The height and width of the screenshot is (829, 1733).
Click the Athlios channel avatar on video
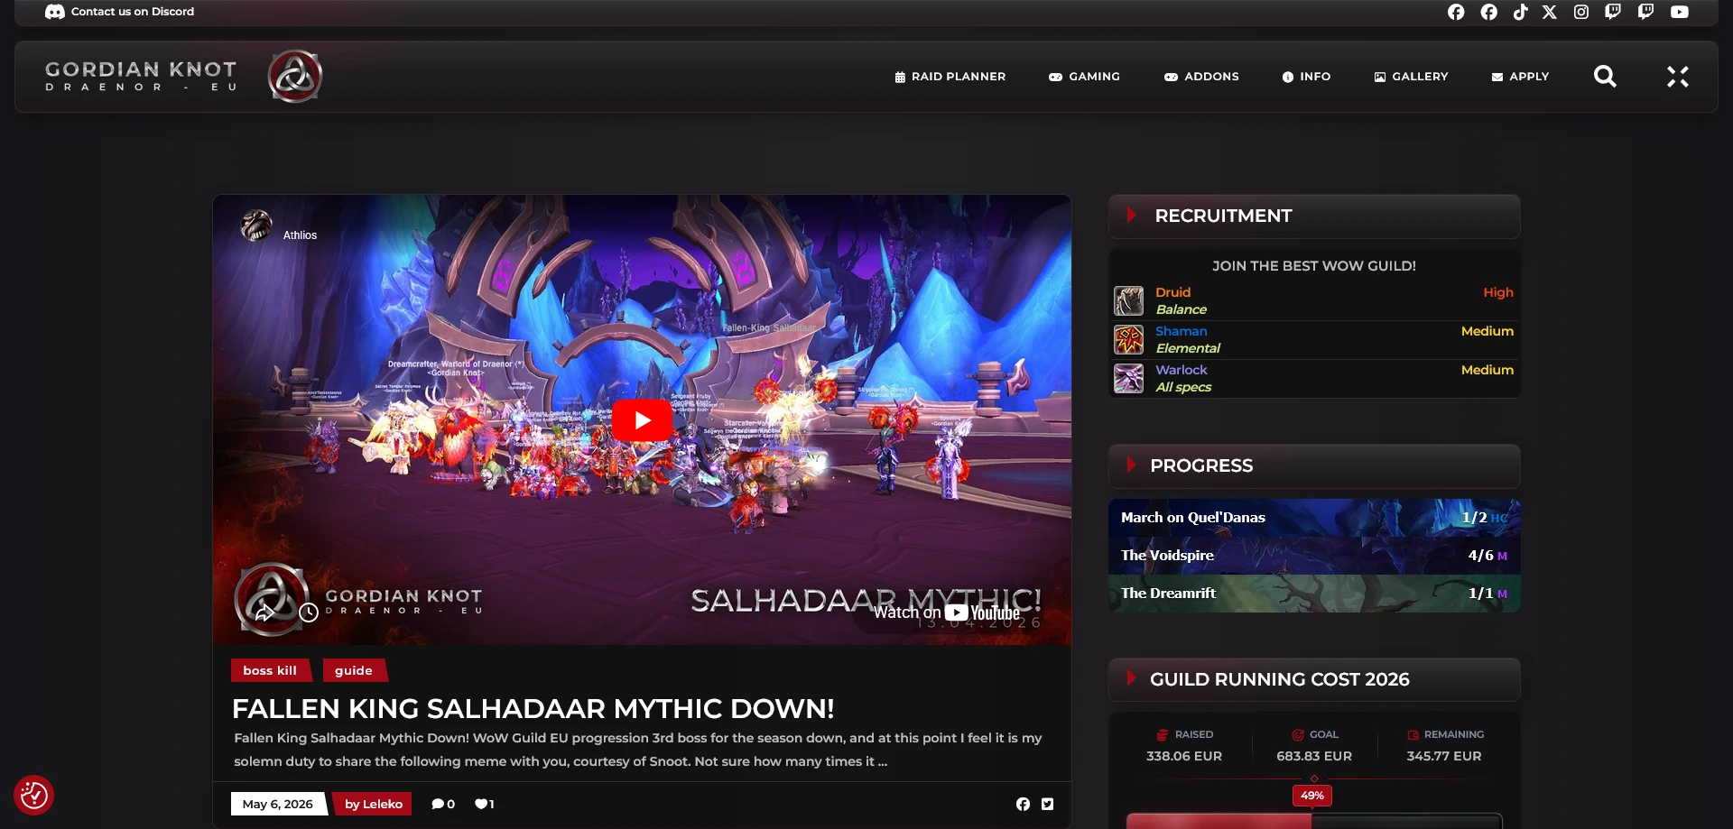point(256,226)
